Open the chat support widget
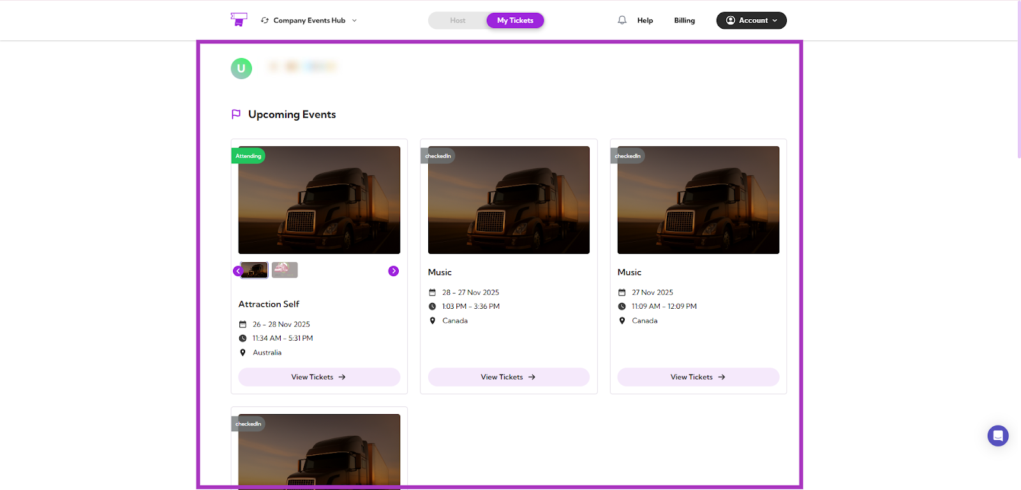This screenshot has height=490, width=1021. click(x=998, y=436)
